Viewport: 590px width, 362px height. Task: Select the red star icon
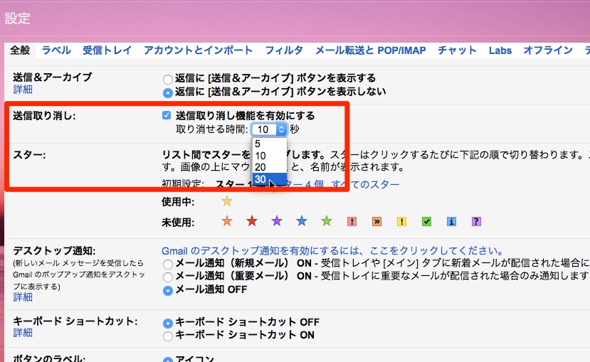[252, 221]
